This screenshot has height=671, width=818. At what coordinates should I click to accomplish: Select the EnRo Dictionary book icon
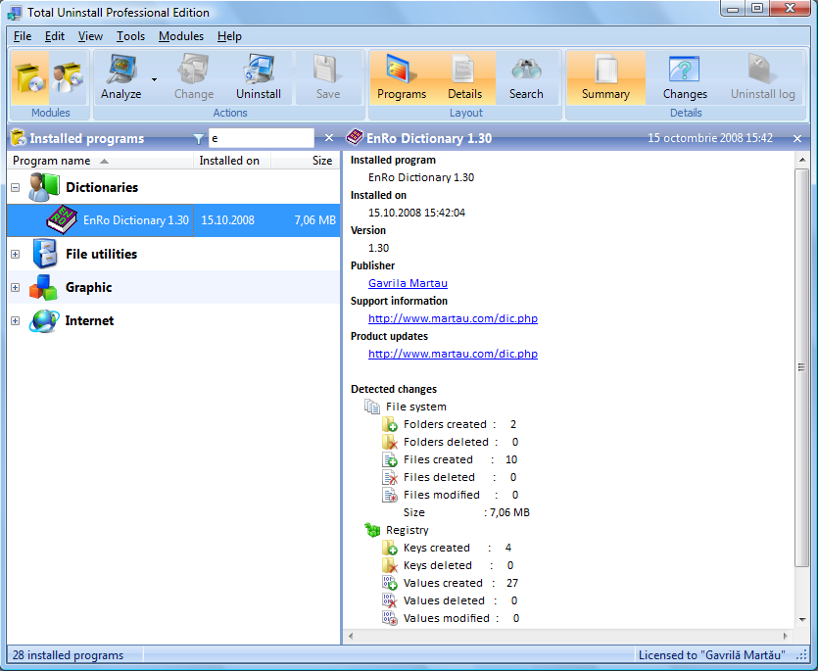[x=63, y=220]
